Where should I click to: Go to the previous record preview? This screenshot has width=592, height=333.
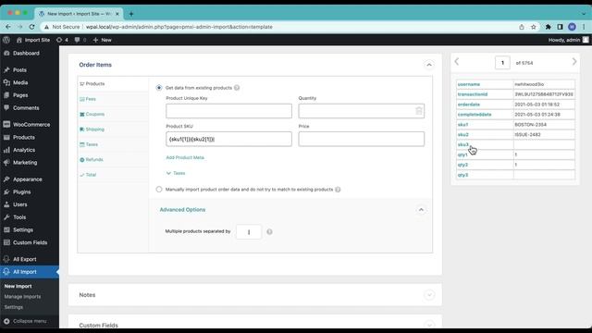pyautogui.click(x=456, y=62)
